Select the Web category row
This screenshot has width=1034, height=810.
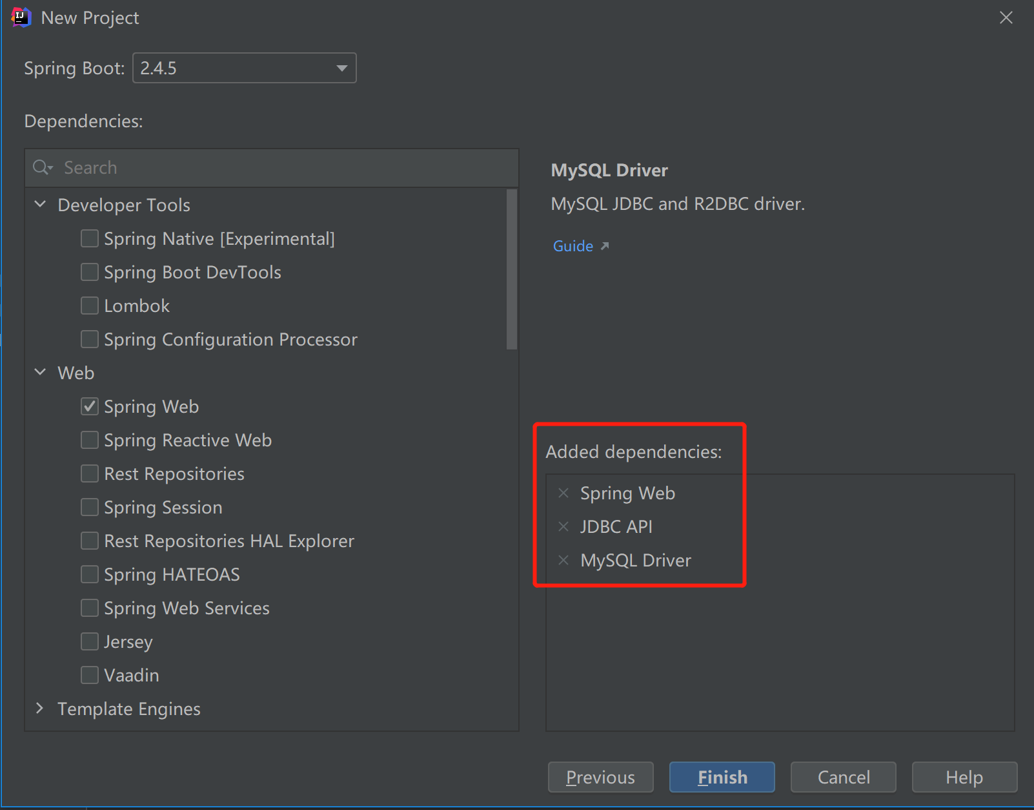pyautogui.click(x=76, y=373)
